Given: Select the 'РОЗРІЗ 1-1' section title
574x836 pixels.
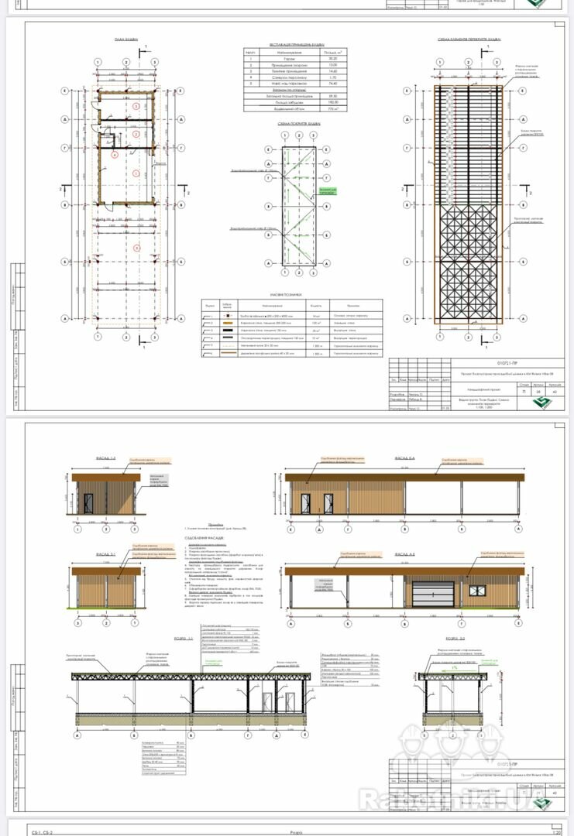Looking at the screenshot, I should [x=183, y=638].
